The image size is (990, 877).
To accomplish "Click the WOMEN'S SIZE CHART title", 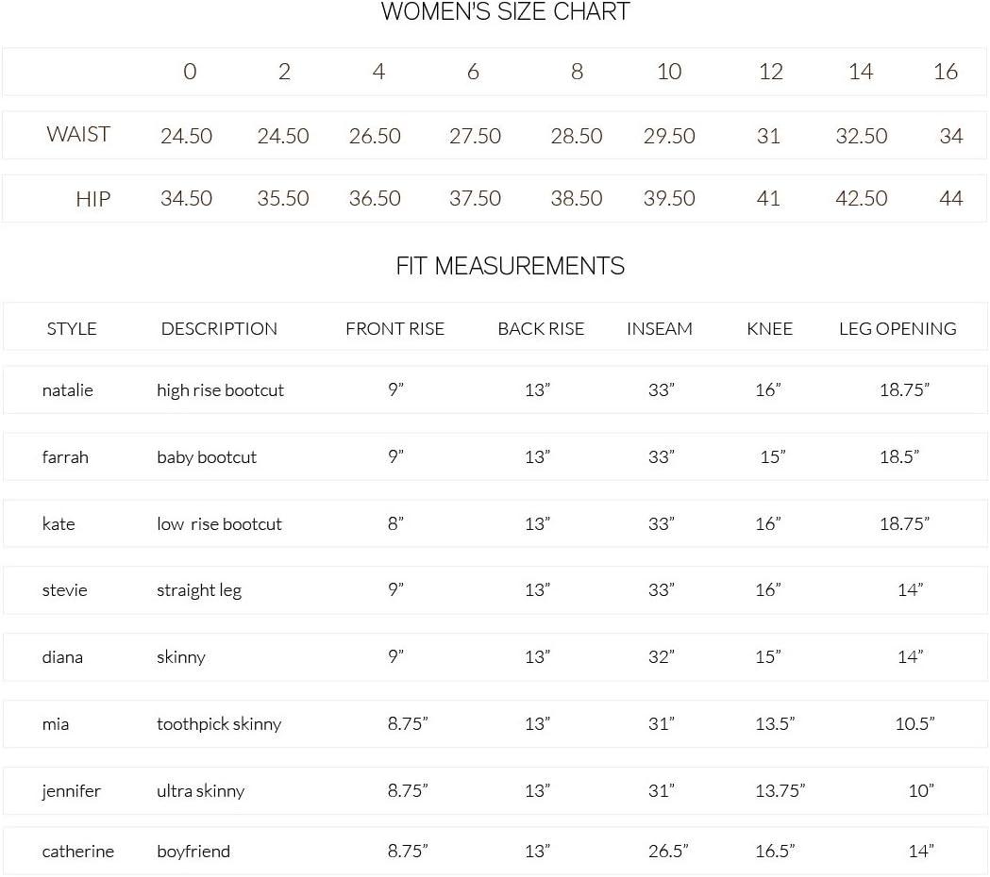I will [505, 12].
